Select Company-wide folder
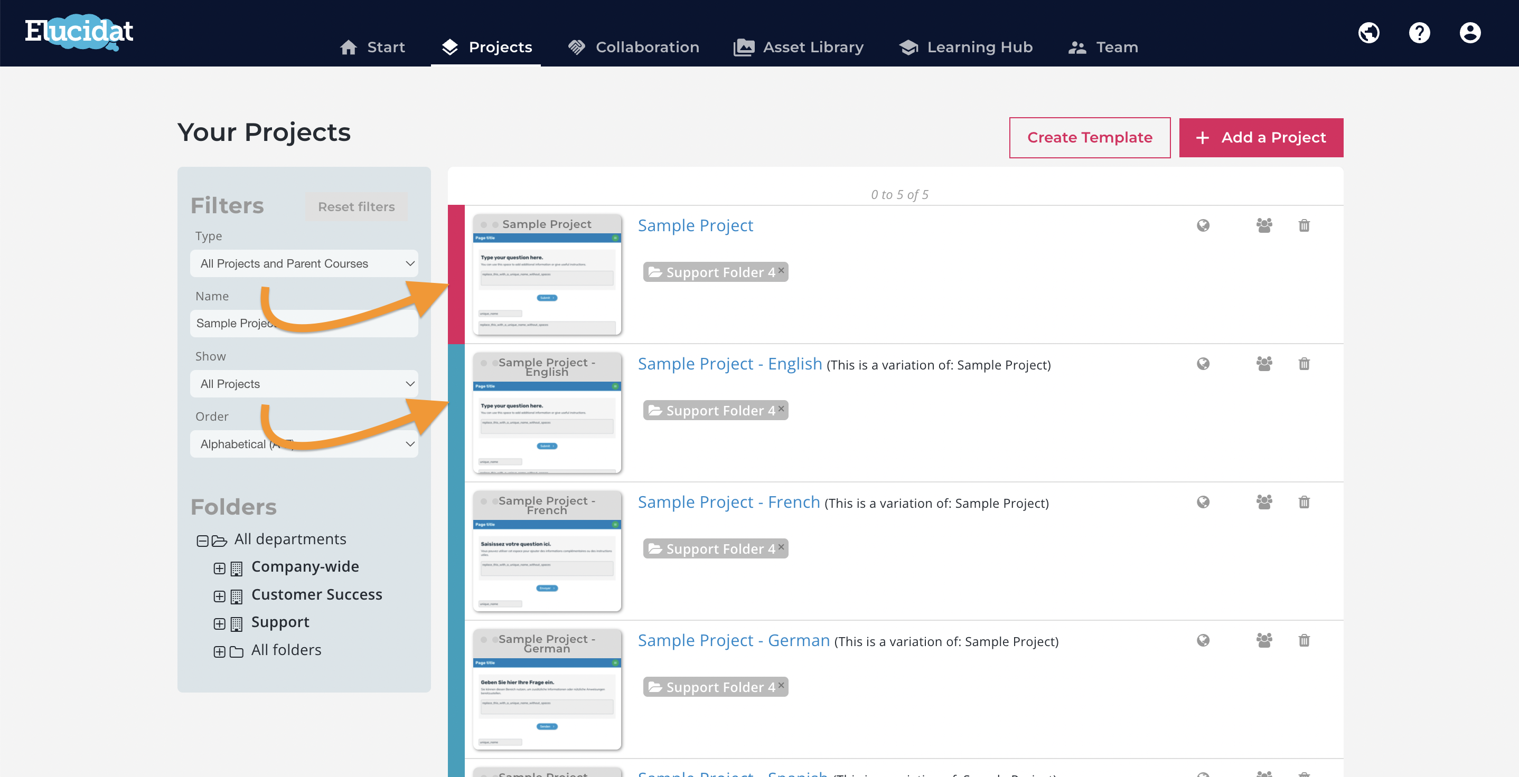Image resolution: width=1519 pixels, height=777 pixels. click(305, 566)
